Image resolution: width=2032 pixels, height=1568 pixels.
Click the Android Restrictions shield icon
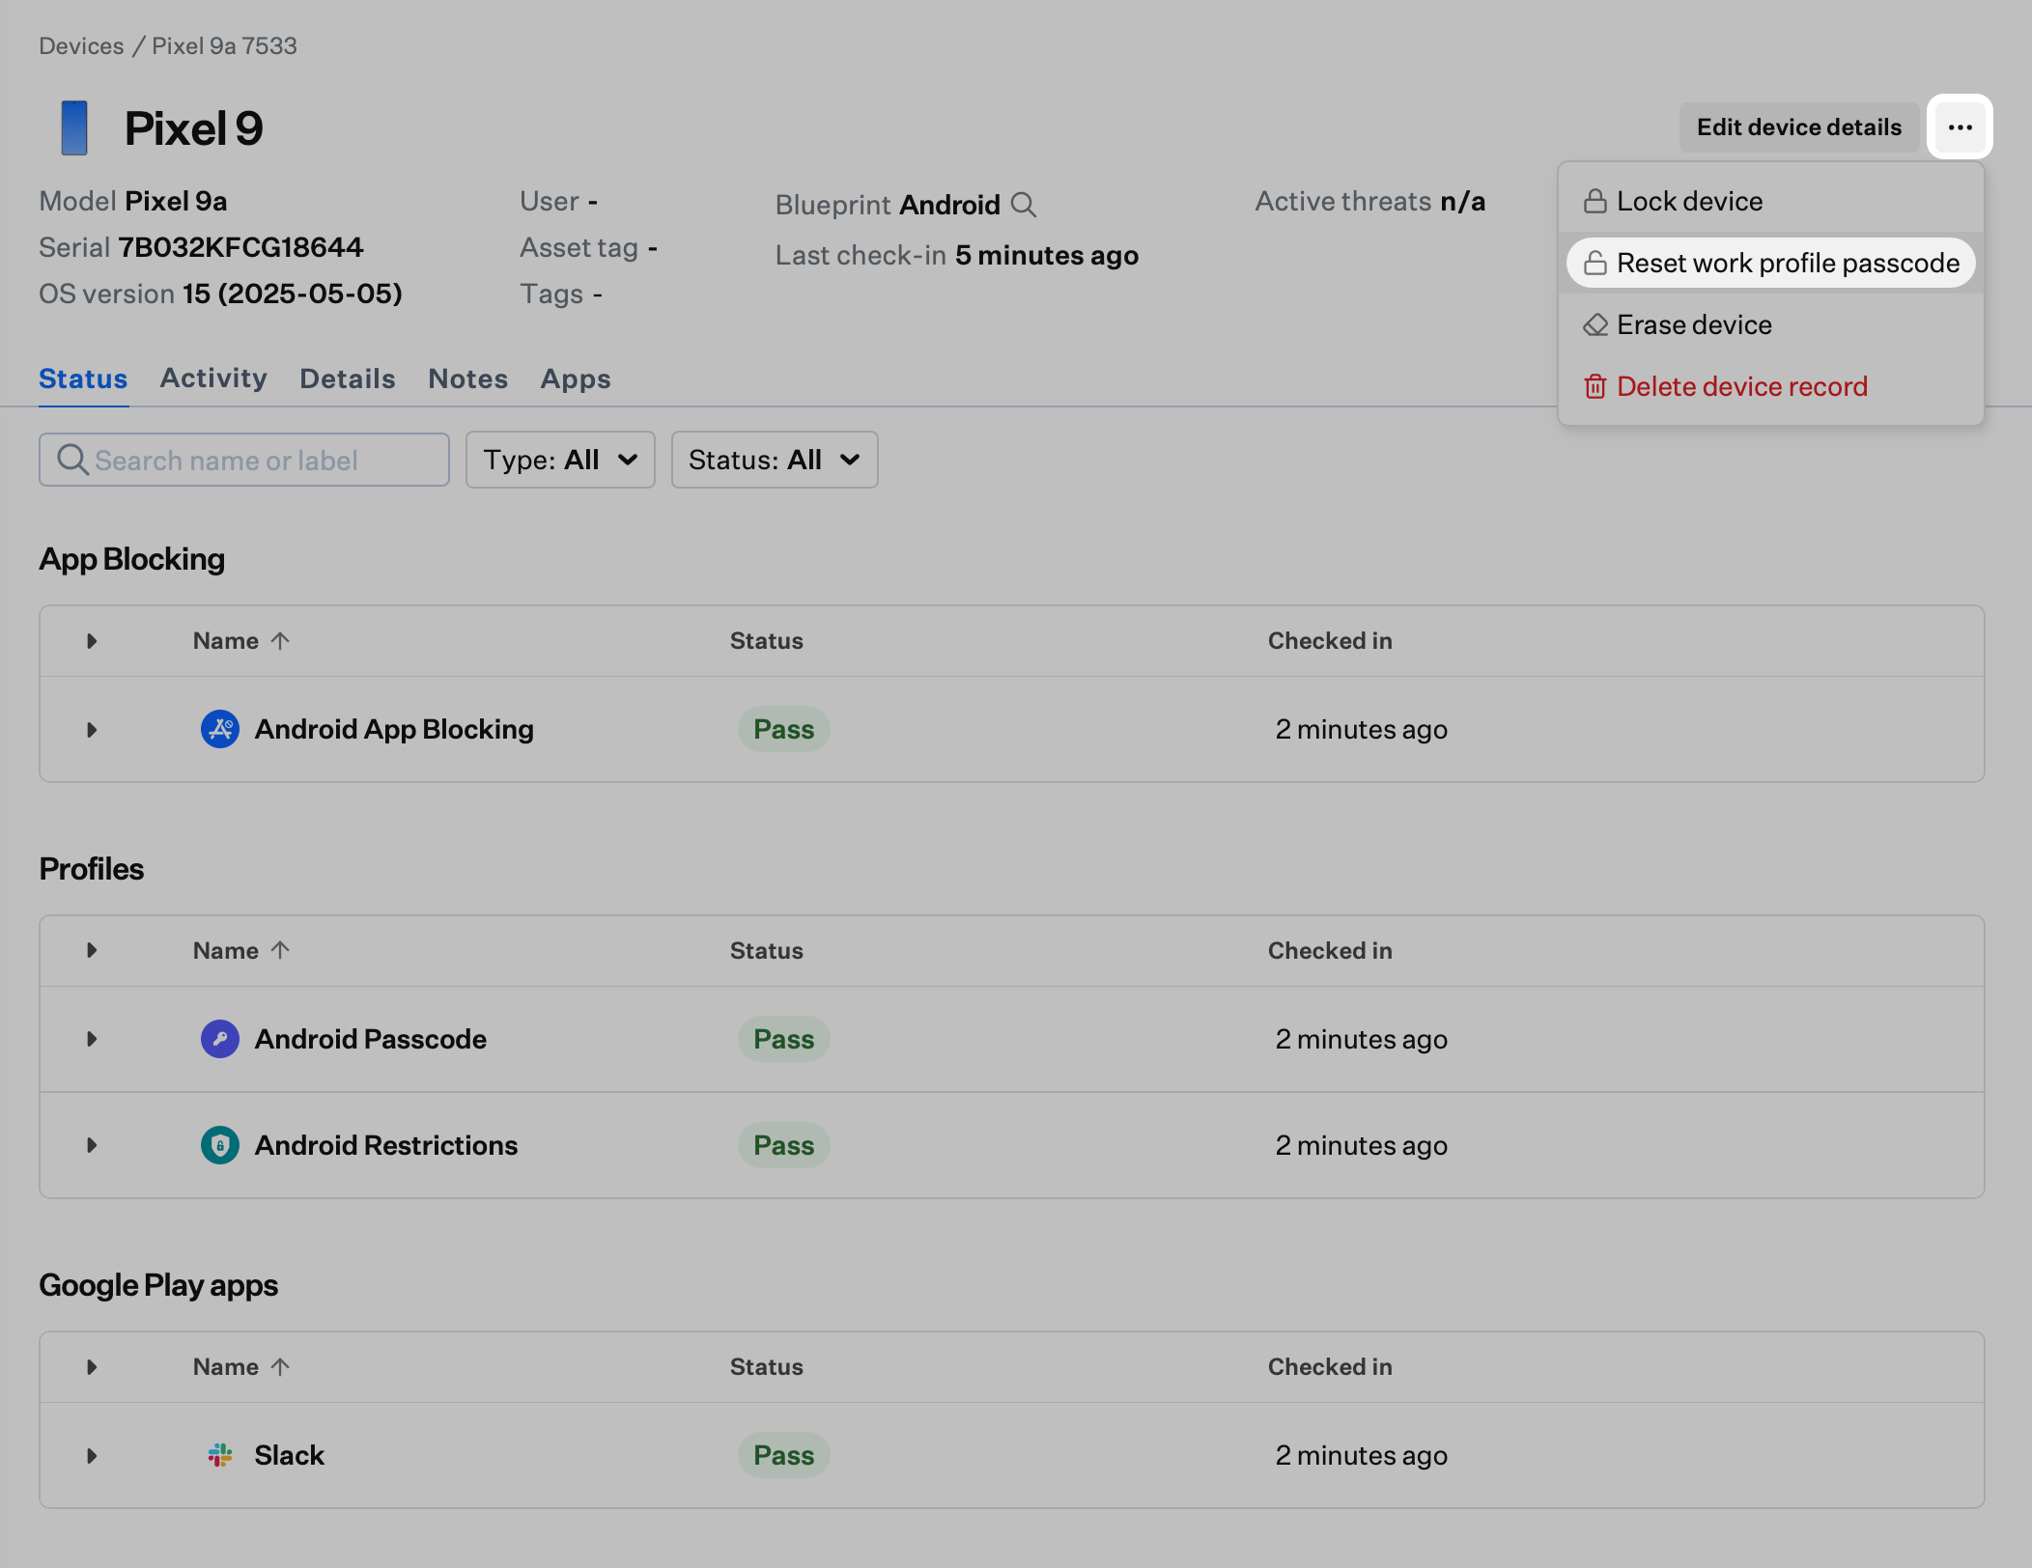(x=220, y=1145)
